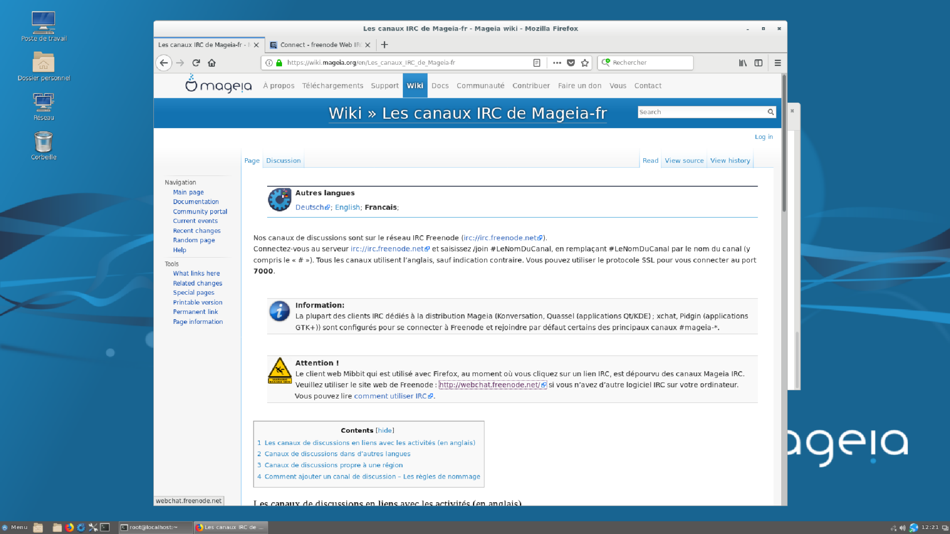950x534 pixels.
Task: Click the network globe tray icon
Action: point(913,528)
